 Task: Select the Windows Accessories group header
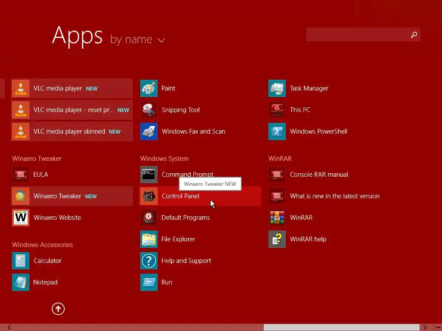coord(42,245)
